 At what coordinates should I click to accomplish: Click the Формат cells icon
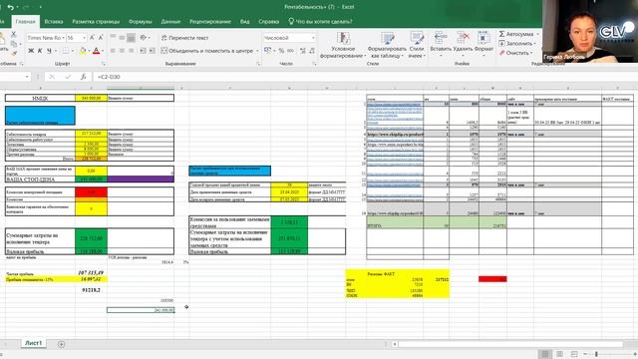point(483,38)
